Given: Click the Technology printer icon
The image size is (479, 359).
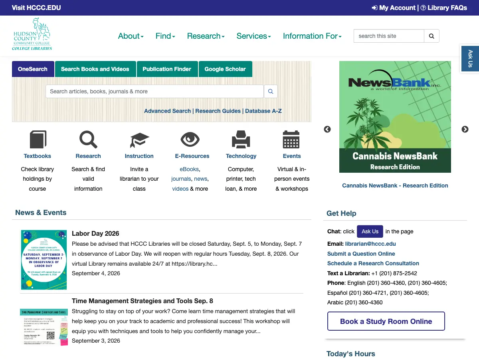Looking at the screenshot, I should [x=241, y=139].
